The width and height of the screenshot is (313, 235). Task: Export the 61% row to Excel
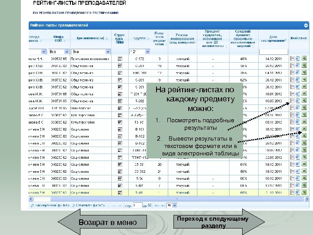coord(304,164)
